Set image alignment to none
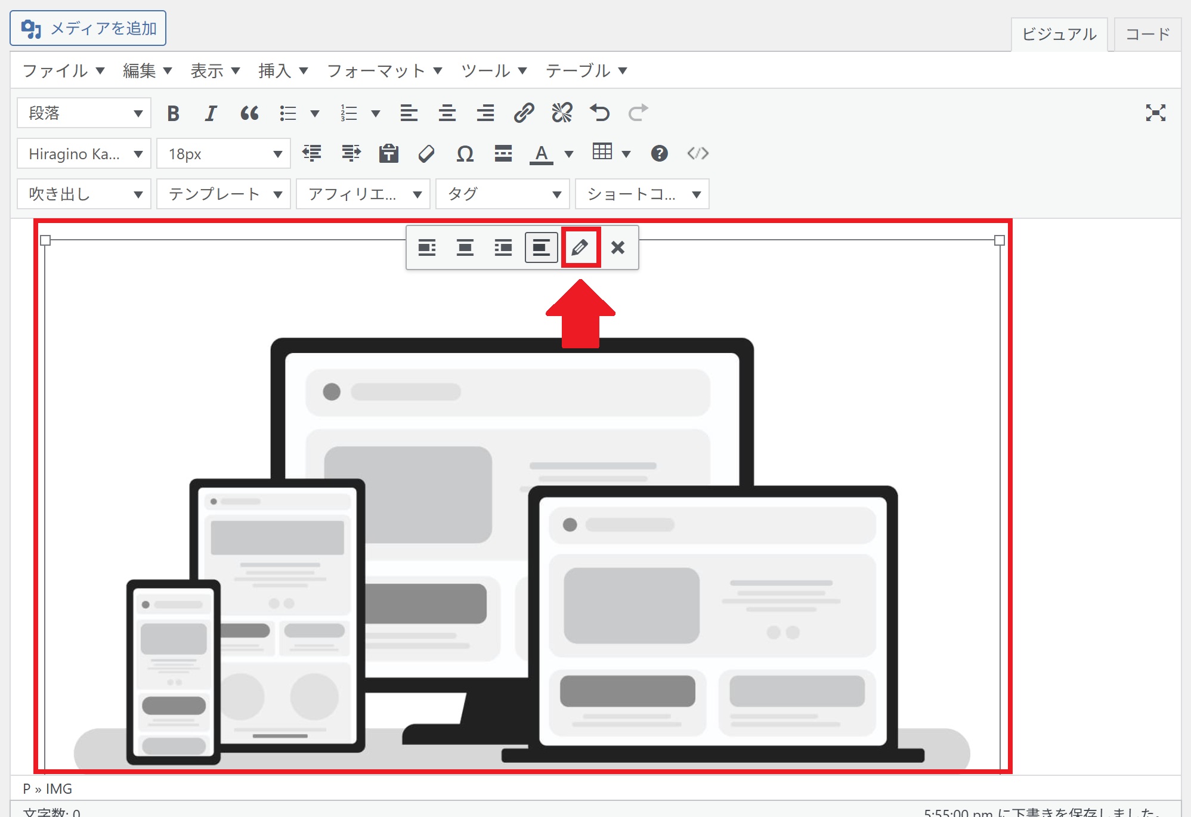The width and height of the screenshot is (1191, 817). 541,247
